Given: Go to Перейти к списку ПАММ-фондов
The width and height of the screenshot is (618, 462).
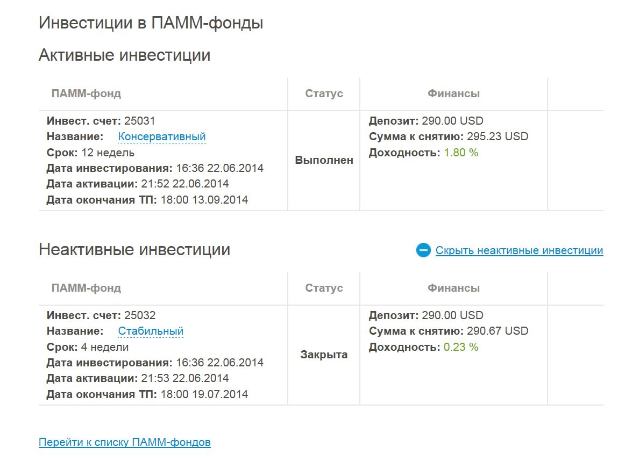Looking at the screenshot, I should coord(125,442).
